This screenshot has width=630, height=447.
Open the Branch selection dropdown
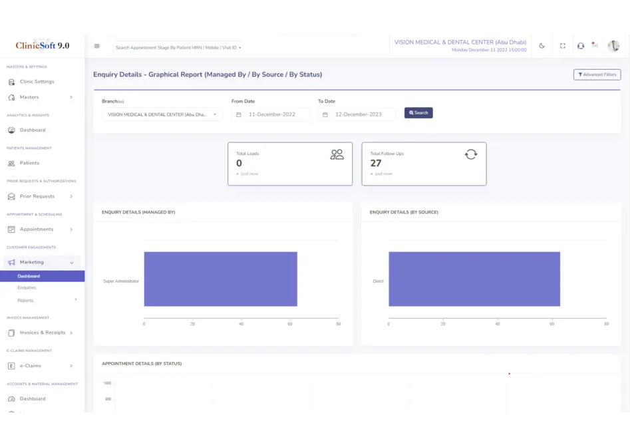point(162,114)
